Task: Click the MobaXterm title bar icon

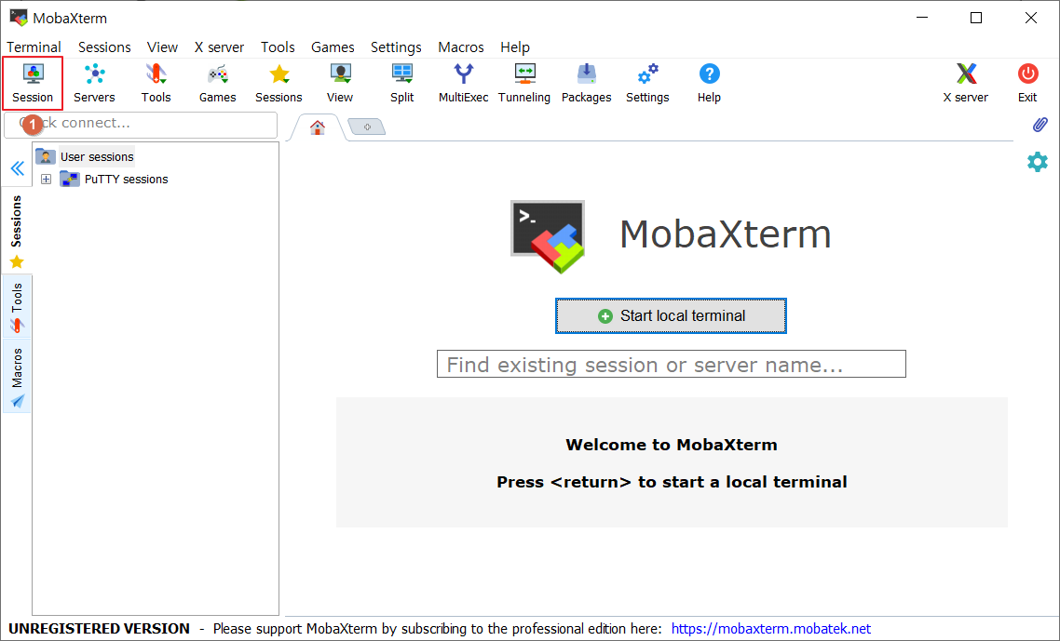Action: tap(19, 18)
